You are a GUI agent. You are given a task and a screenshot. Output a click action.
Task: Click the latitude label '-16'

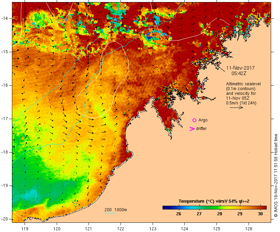pyautogui.click(x=4, y=85)
